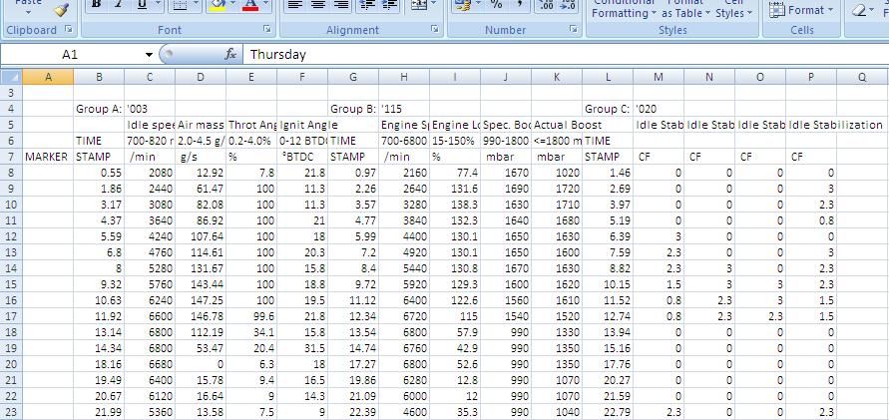Apply the yellow fill color
The height and width of the screenshot is (420, 889).
(217, 6)
